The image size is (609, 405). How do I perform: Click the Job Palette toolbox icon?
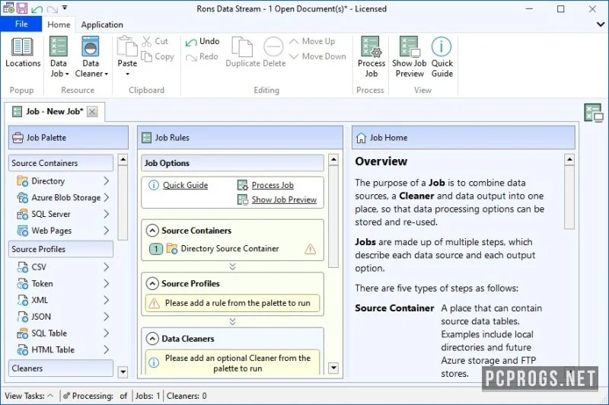click(x=18, y=138)
